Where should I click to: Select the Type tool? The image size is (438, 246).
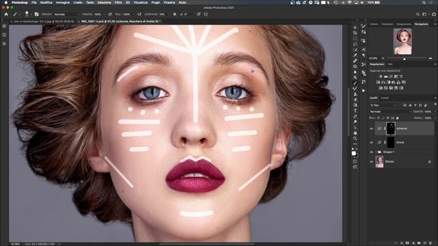355,111
